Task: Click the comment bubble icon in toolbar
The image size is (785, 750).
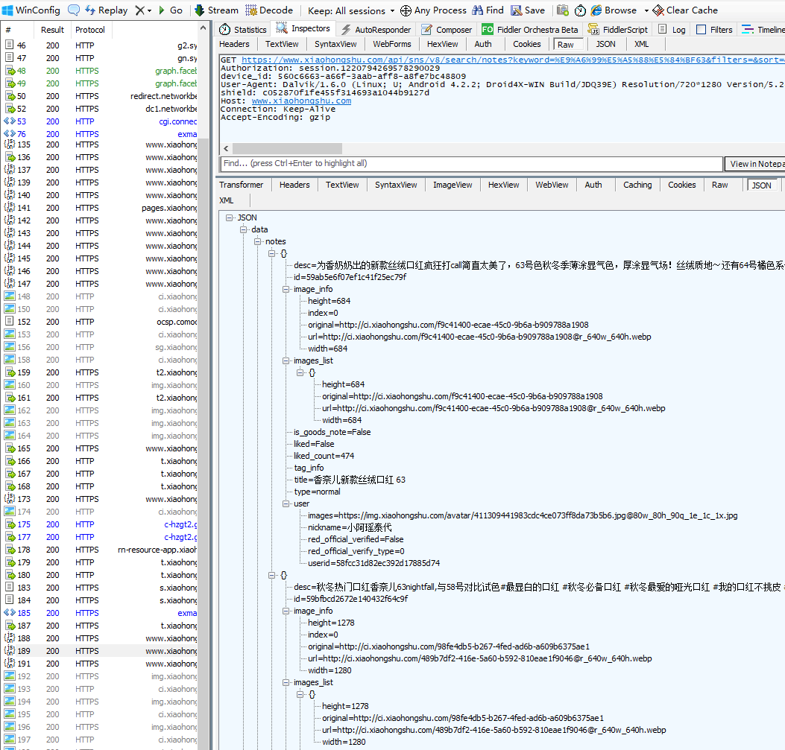Action: tap(74, 10)
